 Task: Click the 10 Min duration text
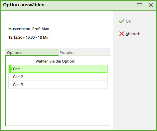pyautogui.click(x=44, y=37)
